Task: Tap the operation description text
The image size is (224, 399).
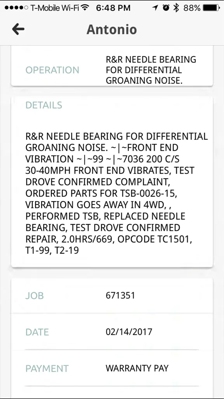Action: pyautogui.click(x=151, y=70)
